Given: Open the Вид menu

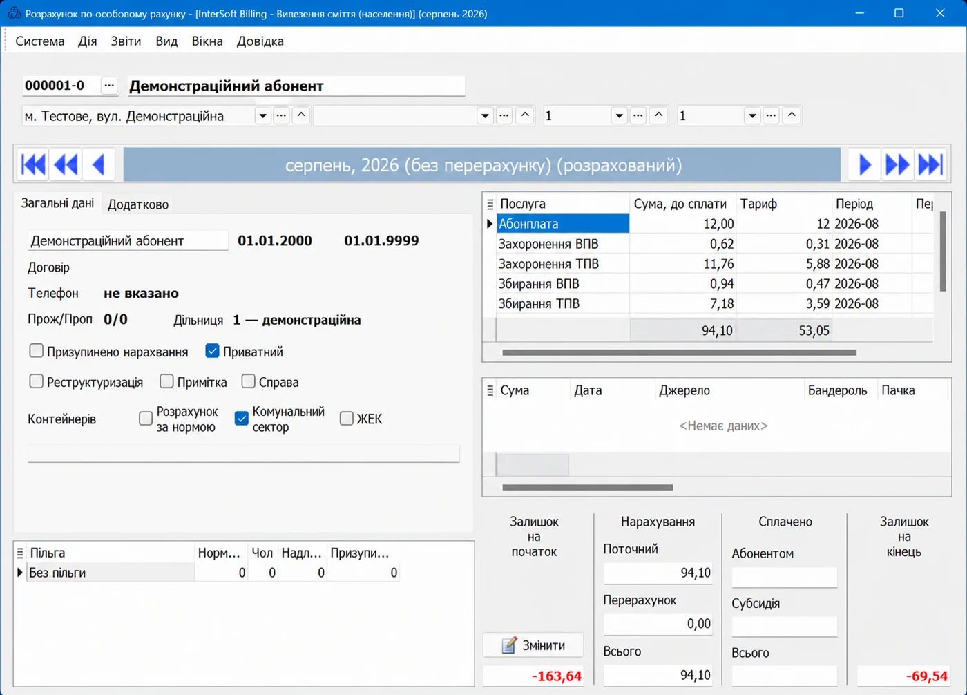Looking at the screenshot, I should pos(166,41).
